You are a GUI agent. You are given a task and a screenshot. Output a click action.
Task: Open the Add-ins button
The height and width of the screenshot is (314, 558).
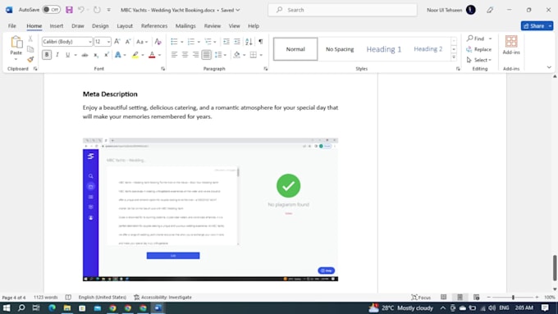[x=511, y=45]
